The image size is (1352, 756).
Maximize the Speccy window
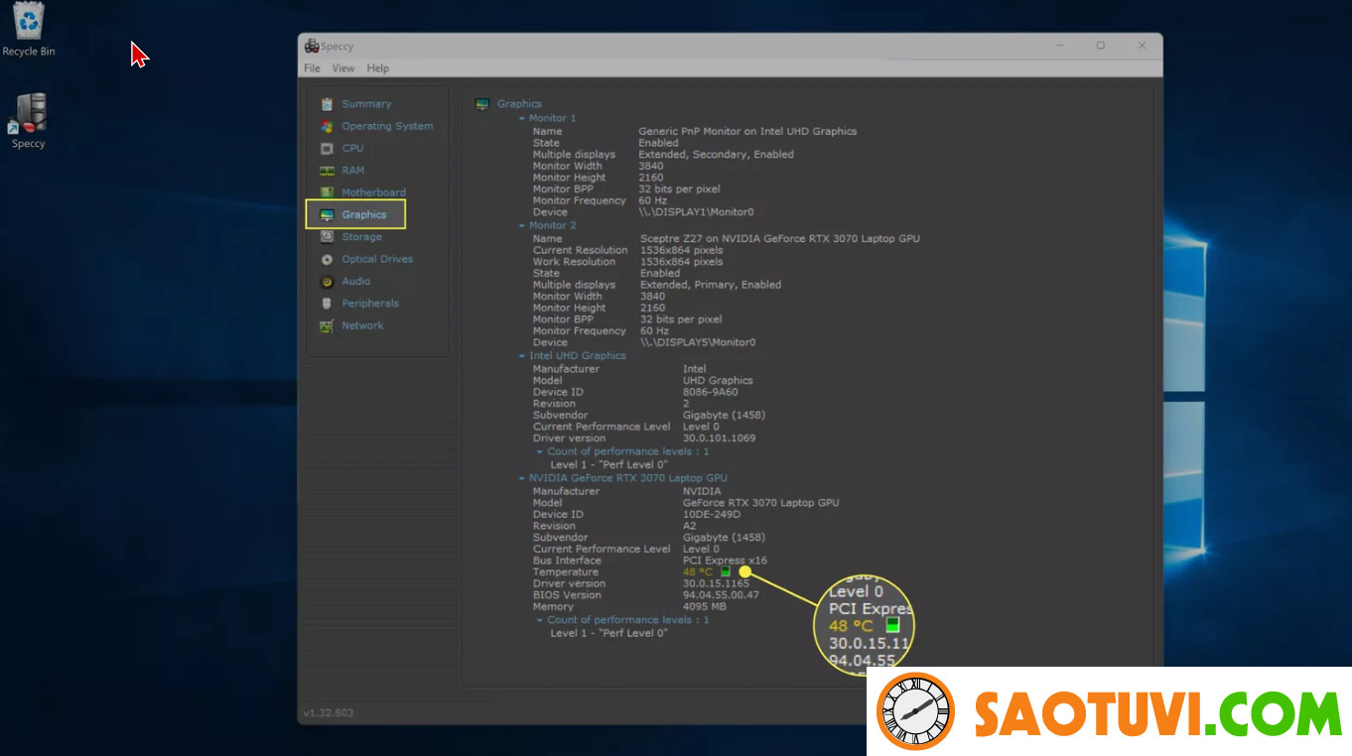point(1101,46)
